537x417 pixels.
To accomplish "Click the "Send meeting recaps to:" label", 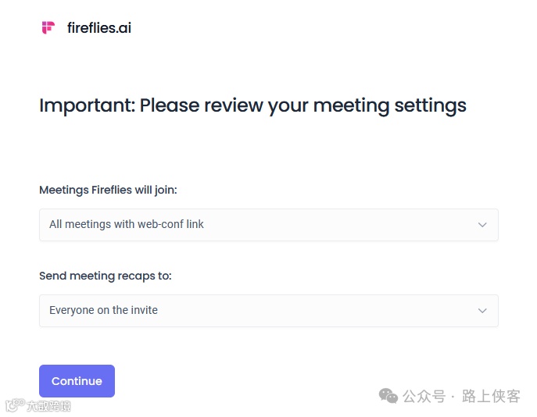I will click(106, 276).
